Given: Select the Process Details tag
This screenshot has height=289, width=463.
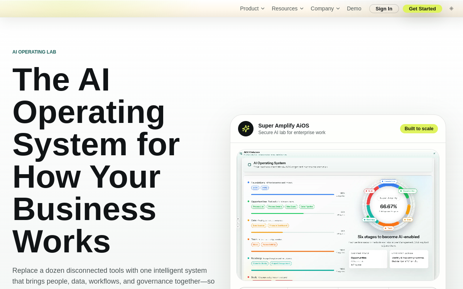Looking at the screenshot, I should [x=275, y=207].
